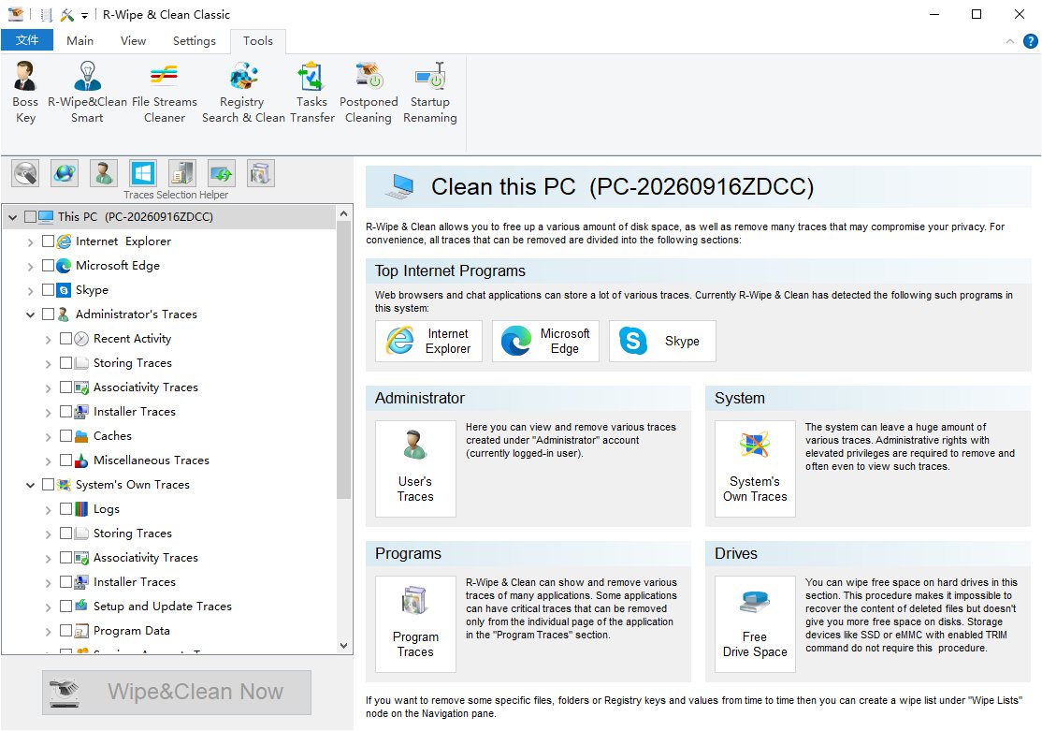This screenshot has width=1042, height=731.
Task: Enable the Microsoft Edge checkbox
Action: (x=48, y=266)
